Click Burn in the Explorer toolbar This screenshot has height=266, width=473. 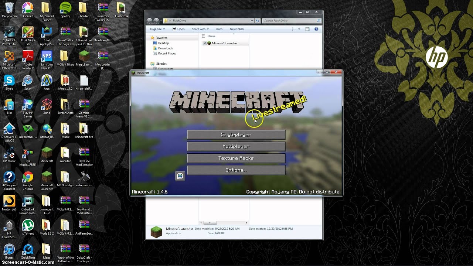pyautogui.click(x=219, y=29)
